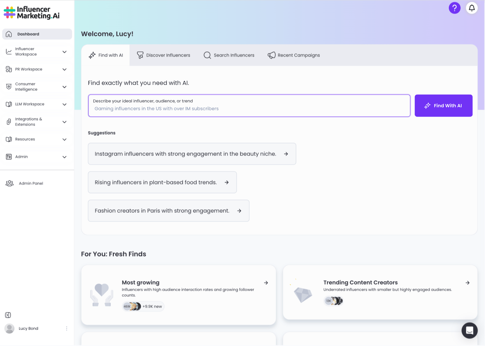
Task: Expand the Consumer Intelligence section
Action: [x=64, y=87]
